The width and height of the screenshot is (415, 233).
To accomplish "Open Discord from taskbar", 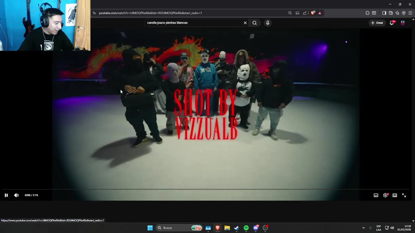I will (x=256, y=228).
